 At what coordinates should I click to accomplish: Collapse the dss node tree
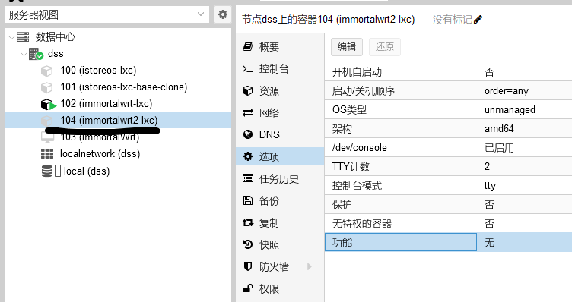[x=24, y=54]
